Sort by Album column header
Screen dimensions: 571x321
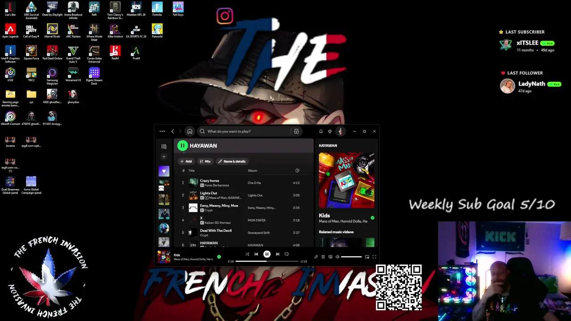(252, 170)
